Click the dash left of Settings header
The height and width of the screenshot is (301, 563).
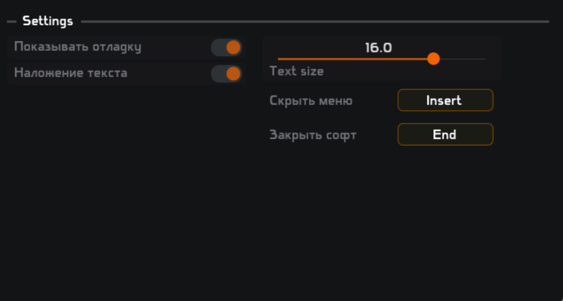(x=12, y=22)
